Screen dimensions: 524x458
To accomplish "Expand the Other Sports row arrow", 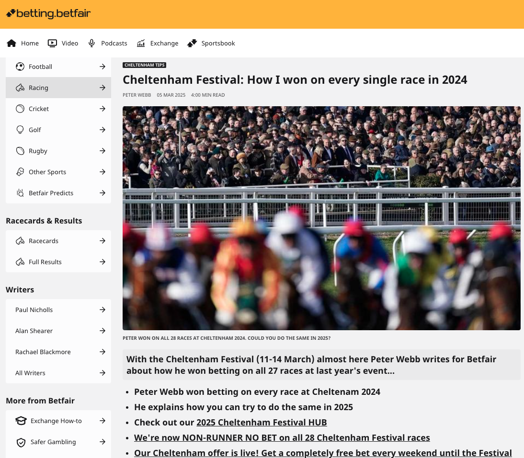I will (103, 172).
